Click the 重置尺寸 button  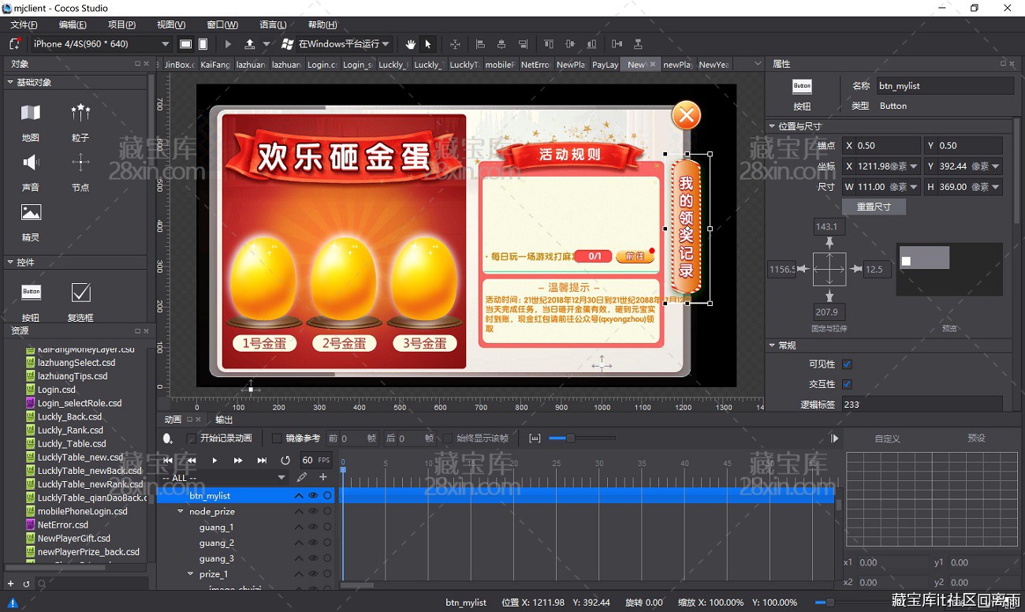pyautogui.click(x=873, y=207)
